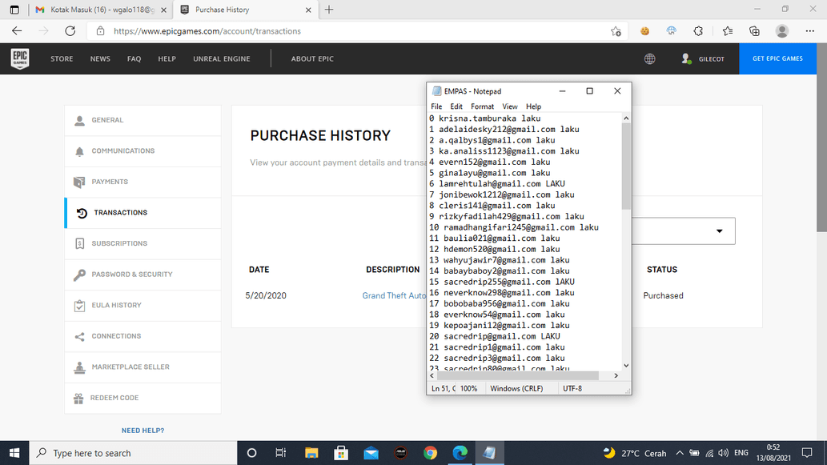Open the GILECOT account menu
Image resolution: width=827 pixels, height=465 pixels.
[x=703, y=59]
